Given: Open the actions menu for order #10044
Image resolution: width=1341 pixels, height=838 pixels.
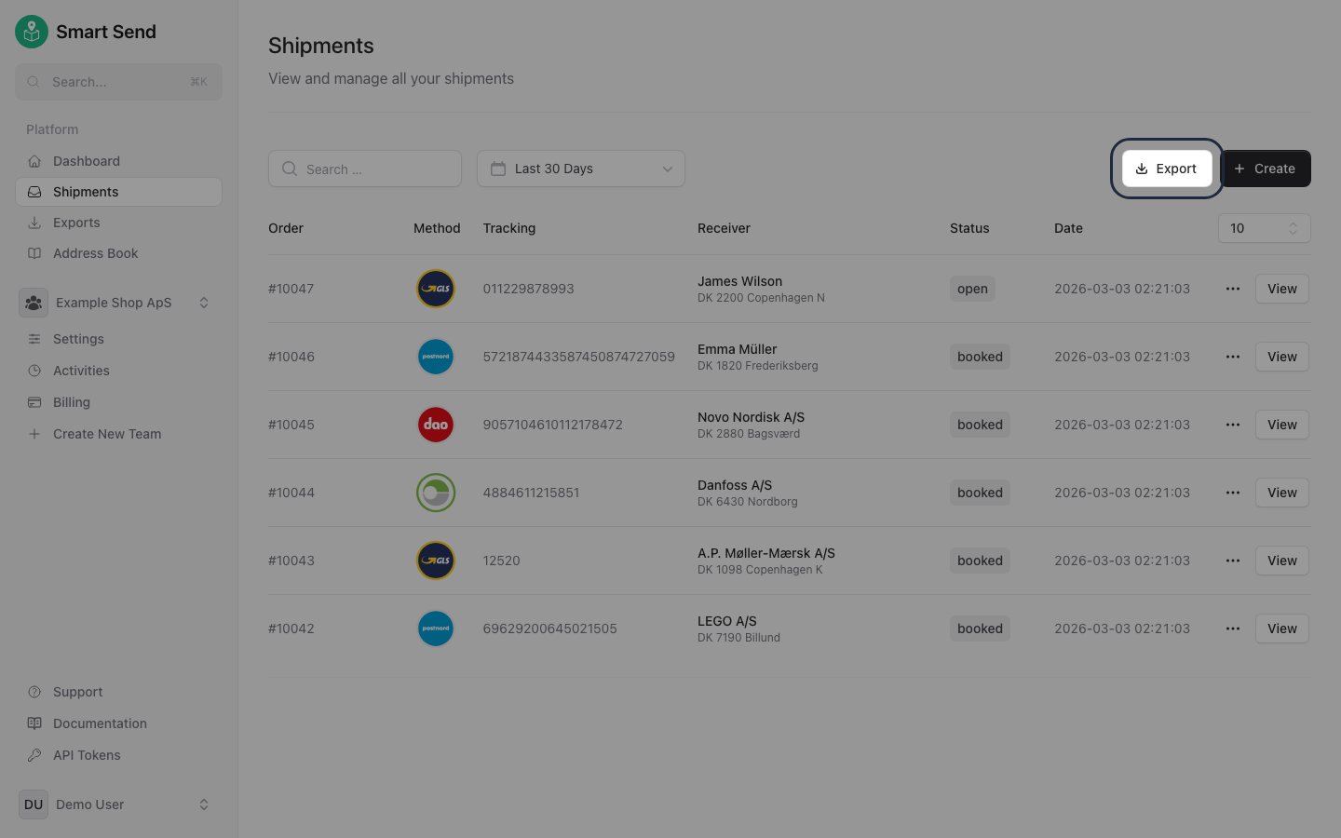Looking at the screenshot, I should (x=1232, y=492).
